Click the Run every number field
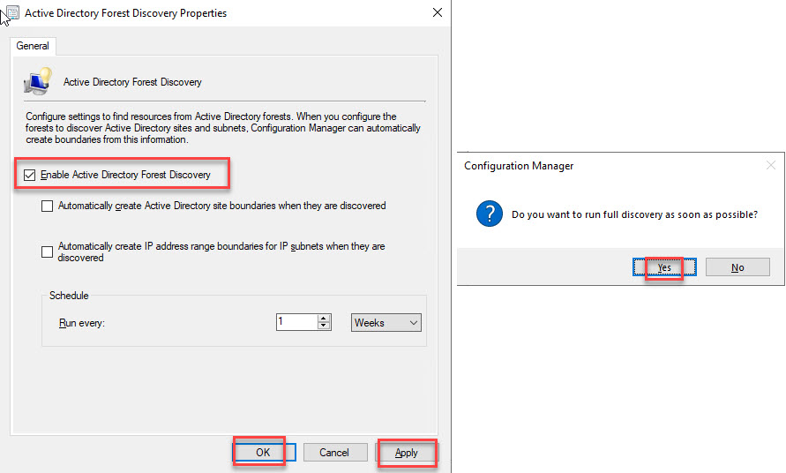Viewport: 786px width, 473px height. (296, 323)
